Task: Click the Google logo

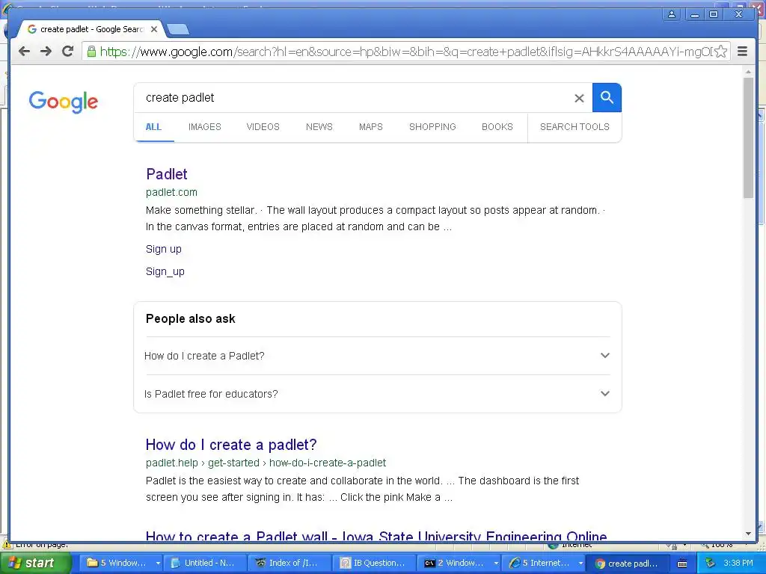Action: coord(64,102)
